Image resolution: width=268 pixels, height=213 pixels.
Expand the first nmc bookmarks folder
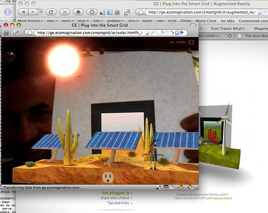(52, 21)
